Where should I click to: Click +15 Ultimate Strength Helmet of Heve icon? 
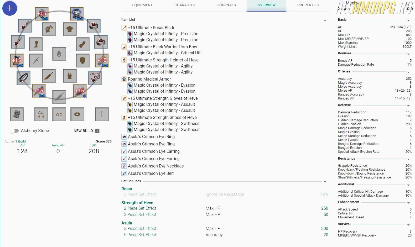[x=124, y=60]
